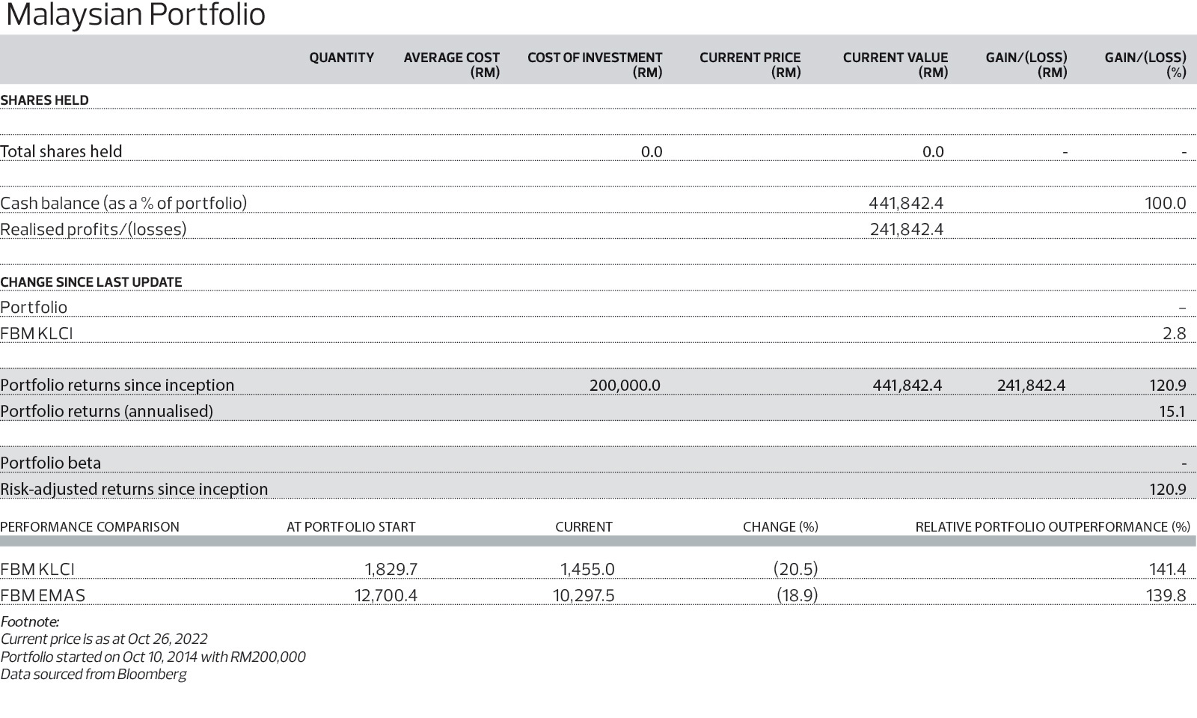Screen dimensions: 1197x718
Task: Click the SHARES HELD section heading
Action: (44, 100)
